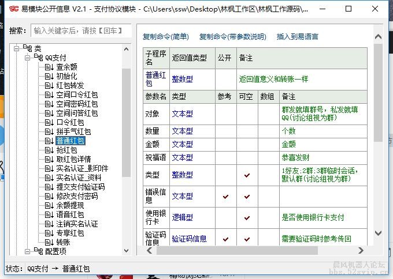Click the 祝福语 parameter name cell
This screenshot has width=393, height=279.
(157, 158)
